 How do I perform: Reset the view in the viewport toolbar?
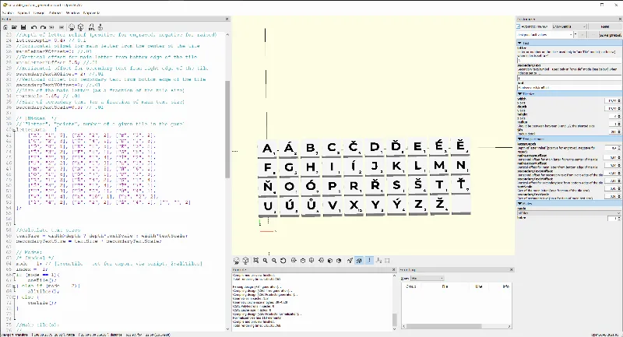[283, 261]
